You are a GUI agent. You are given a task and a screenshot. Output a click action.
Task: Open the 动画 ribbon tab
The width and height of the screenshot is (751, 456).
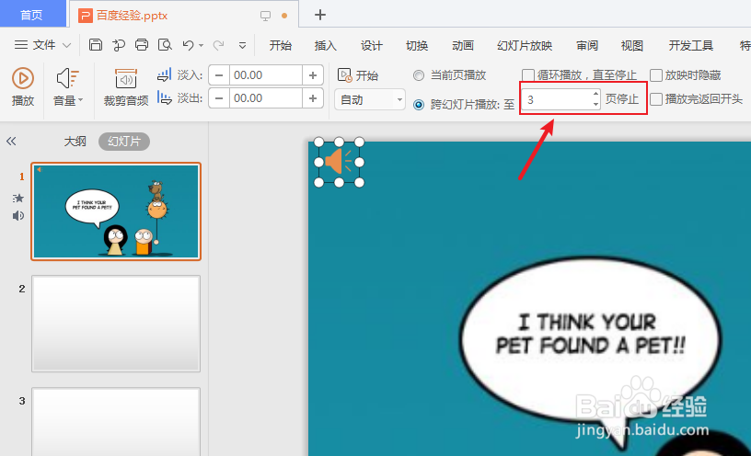tap(463, 45)
